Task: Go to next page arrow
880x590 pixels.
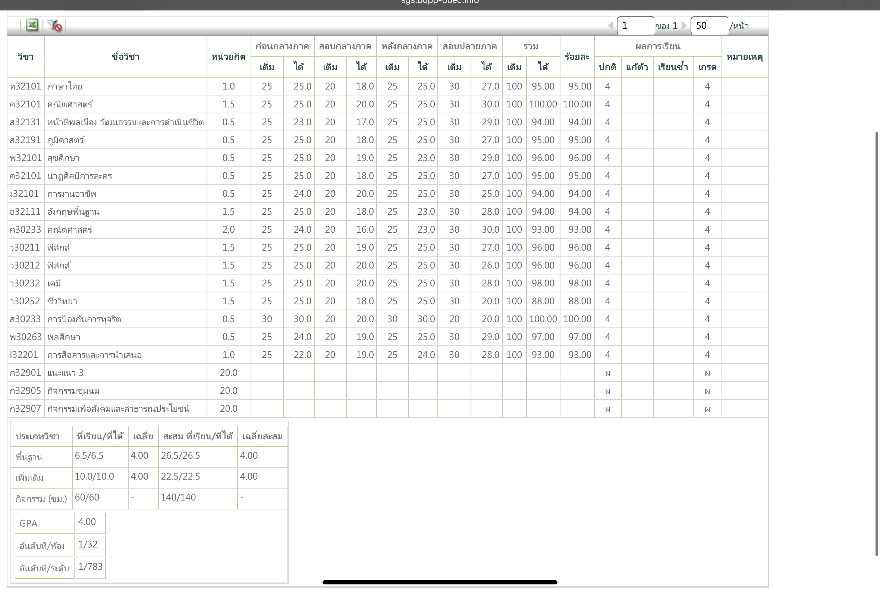Action: tap(684, 26)
